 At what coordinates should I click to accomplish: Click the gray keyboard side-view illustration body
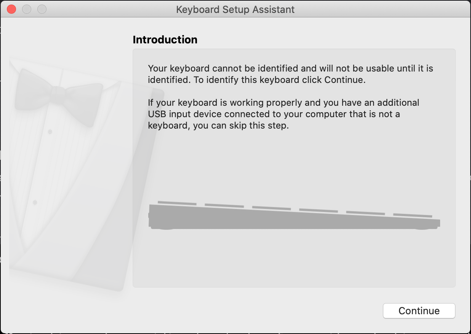(294, 217)
